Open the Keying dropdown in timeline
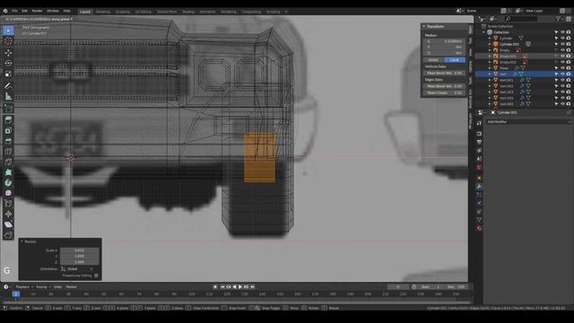 [x=43, y=287]
